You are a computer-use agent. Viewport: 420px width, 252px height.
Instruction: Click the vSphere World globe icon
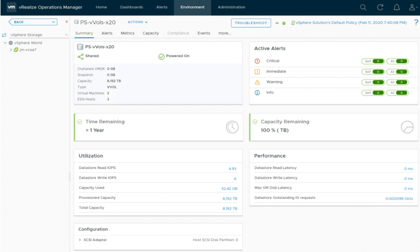[11, 43]
